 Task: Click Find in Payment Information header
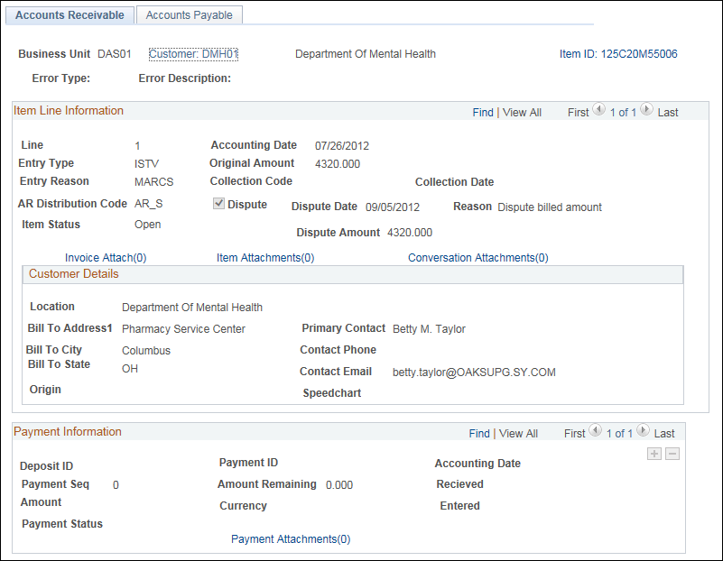(x=479, y=434)
